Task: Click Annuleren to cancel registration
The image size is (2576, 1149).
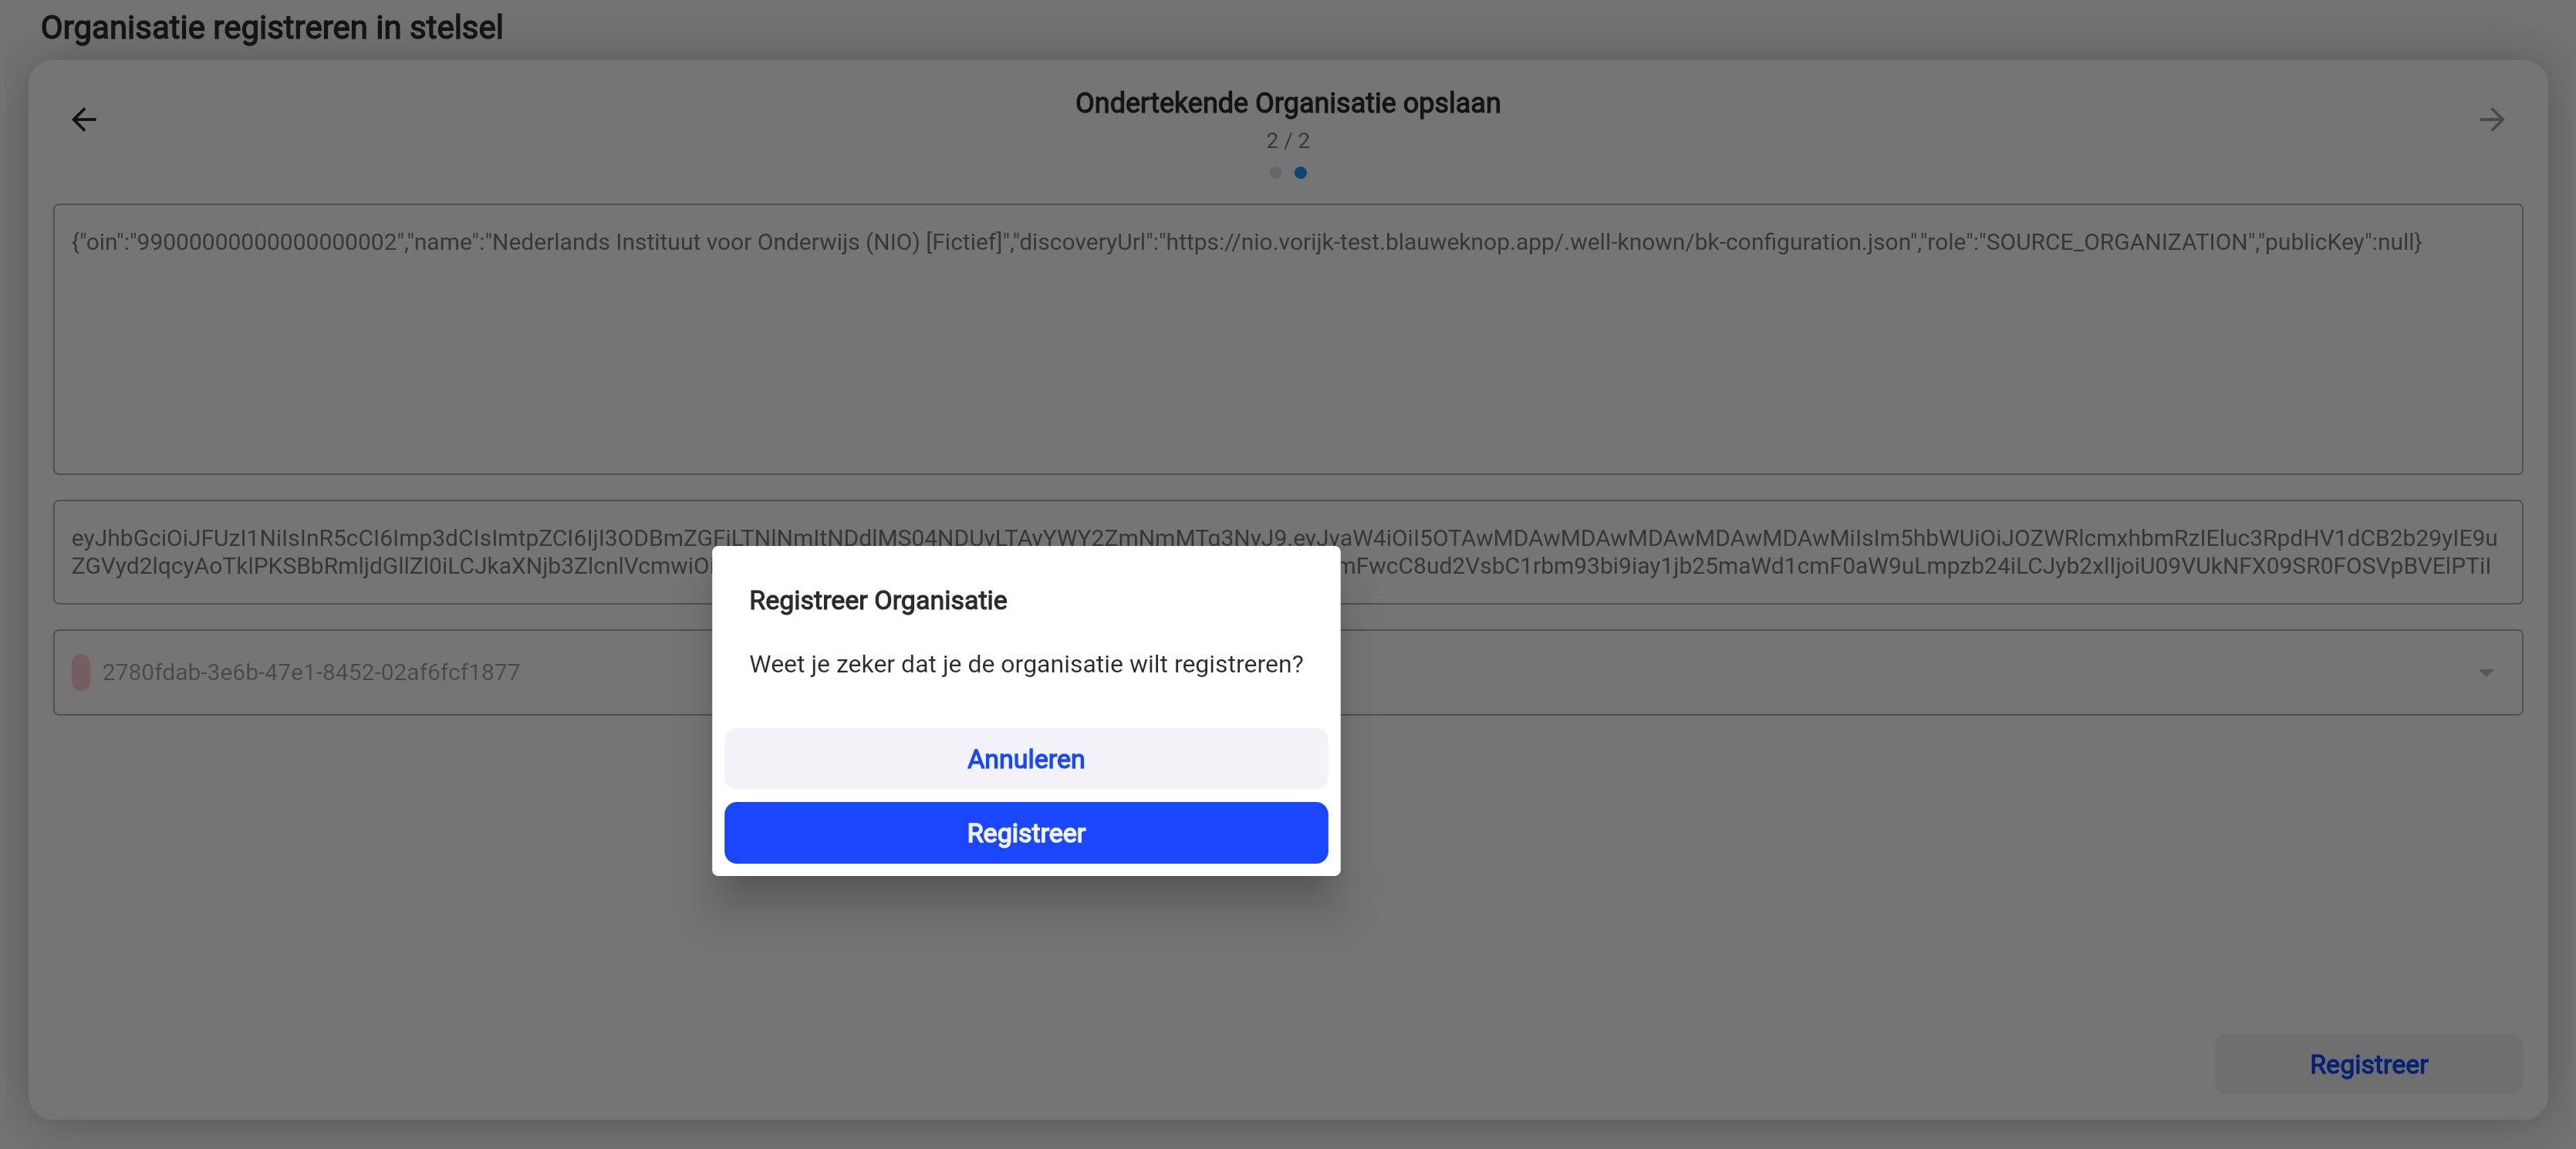Action: click(x=1025, y=760)
